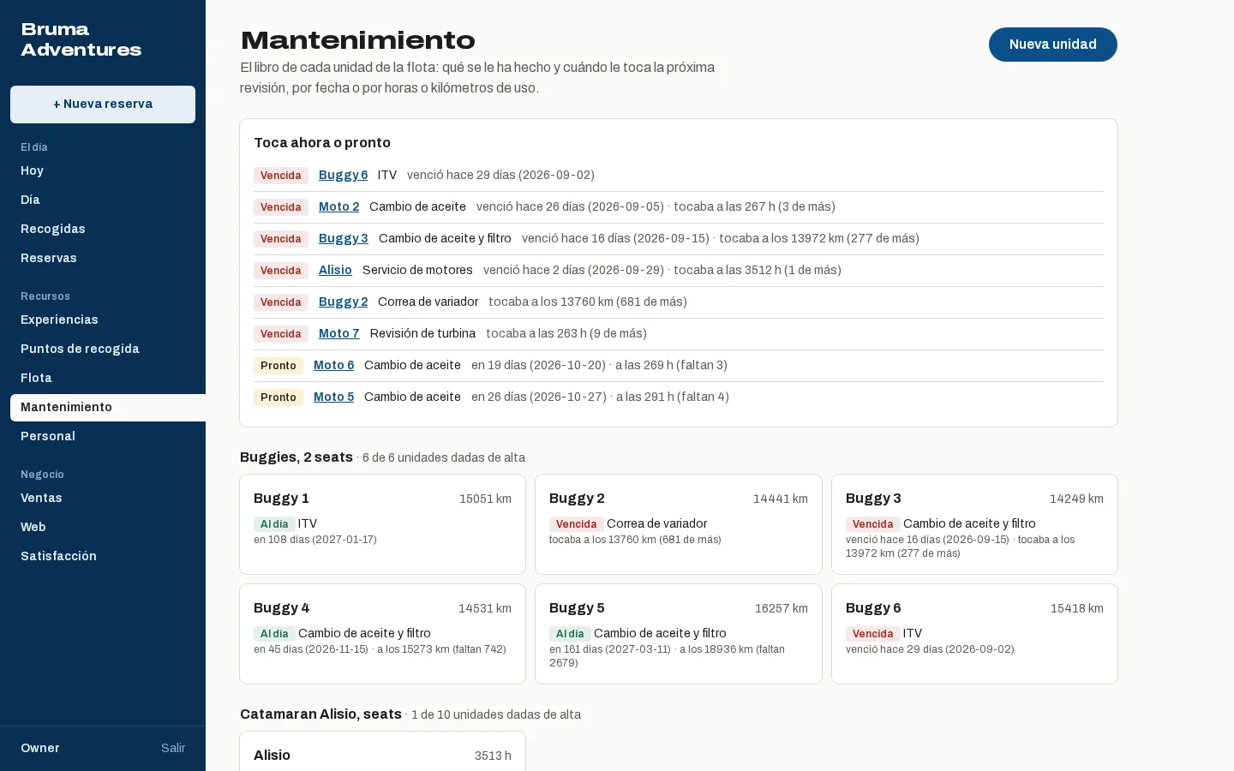
Task: Select Experiencias in sidebar
Action: point(103,320)
